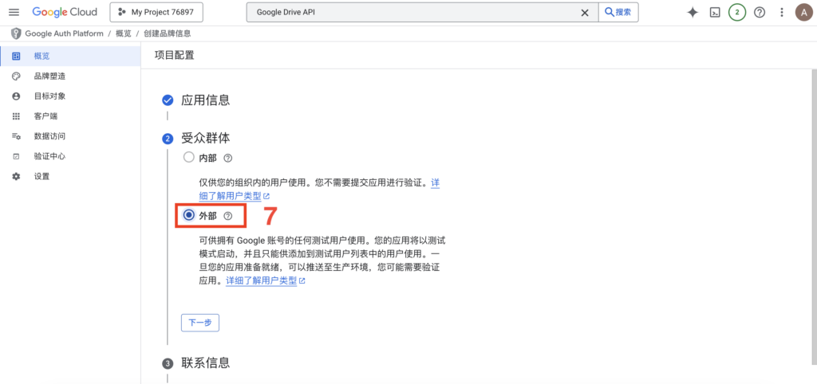Click the Gemini sparkle icon
817x384 pixels.
(x=693, y=13)
